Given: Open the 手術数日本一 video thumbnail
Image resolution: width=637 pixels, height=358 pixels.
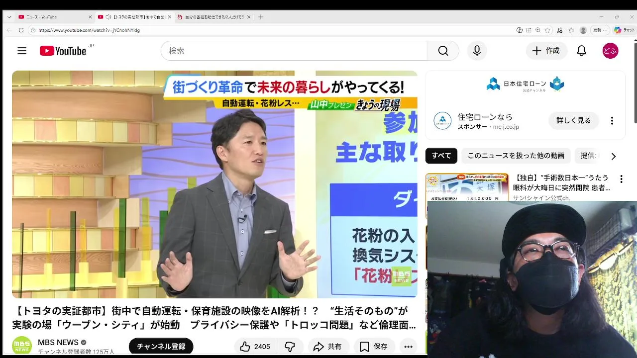Looking at the screenshot, I should pos(467,187).
